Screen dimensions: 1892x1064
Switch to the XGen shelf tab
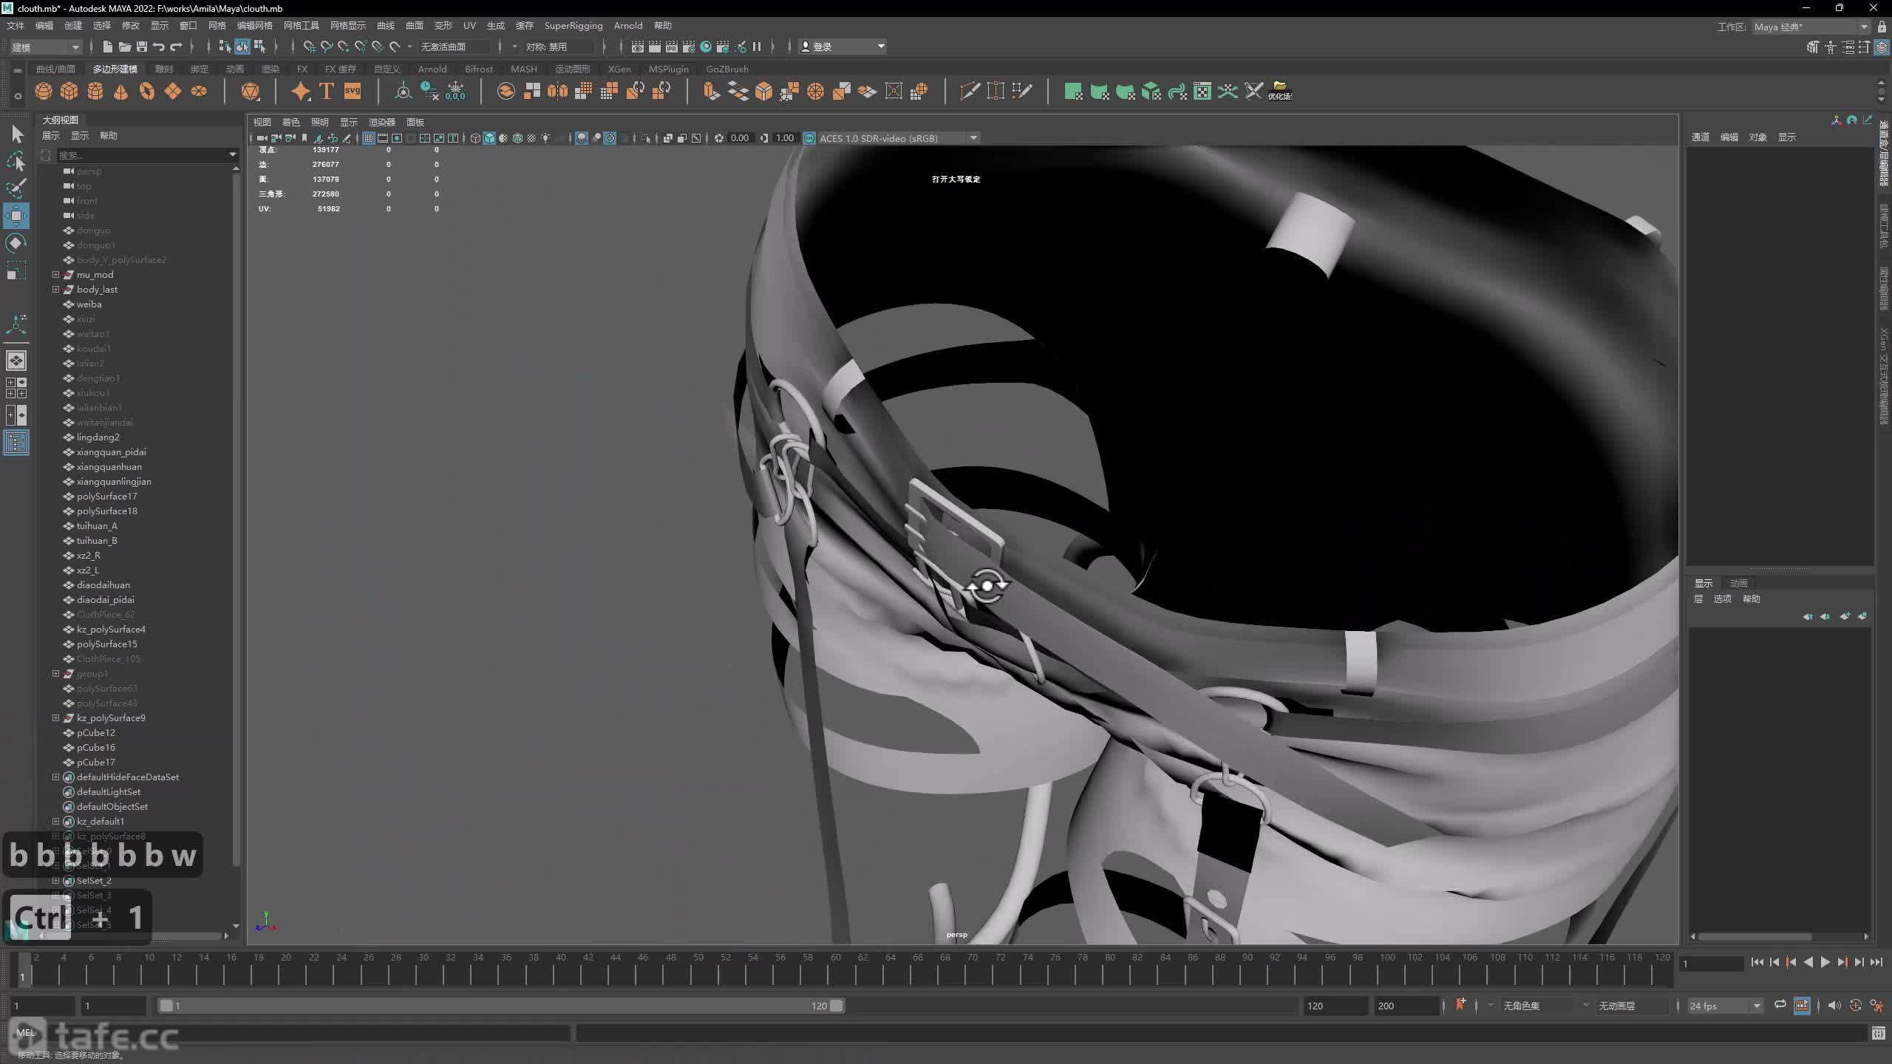[x=619, y=69]
